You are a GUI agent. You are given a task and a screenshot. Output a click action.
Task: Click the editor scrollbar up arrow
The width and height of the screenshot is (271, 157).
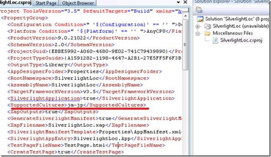click(186, 16)
